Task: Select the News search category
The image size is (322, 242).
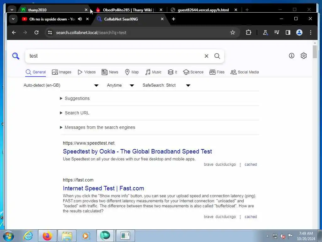Action: click(110, 72)
